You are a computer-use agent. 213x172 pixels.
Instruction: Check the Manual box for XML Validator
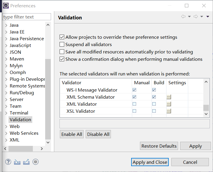click(x=134, y=104)
